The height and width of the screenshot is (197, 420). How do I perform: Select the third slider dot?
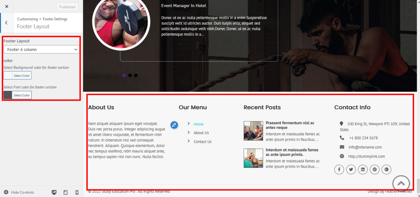click(136, 75)
